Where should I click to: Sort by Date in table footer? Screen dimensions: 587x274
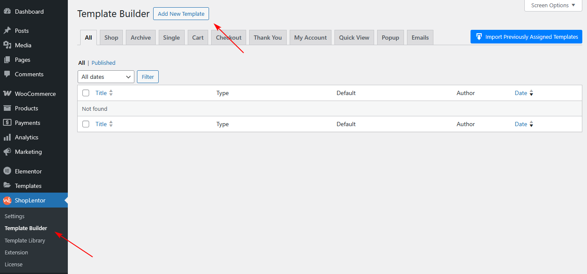(521, 124)
